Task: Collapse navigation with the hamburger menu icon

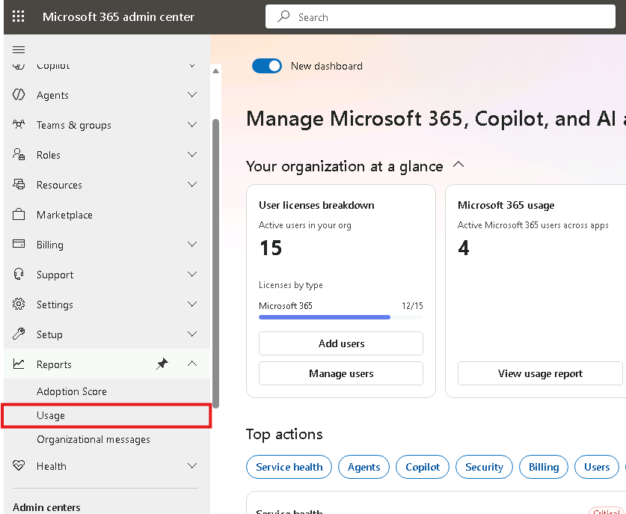Action: tap(19, 49)
